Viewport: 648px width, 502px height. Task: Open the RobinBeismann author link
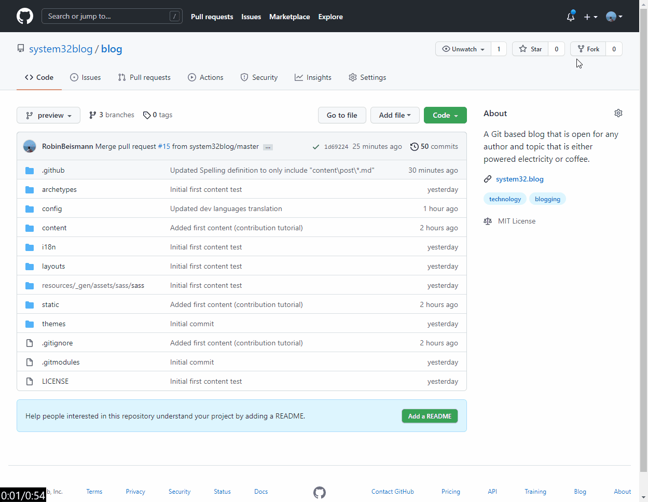point(67,146)
